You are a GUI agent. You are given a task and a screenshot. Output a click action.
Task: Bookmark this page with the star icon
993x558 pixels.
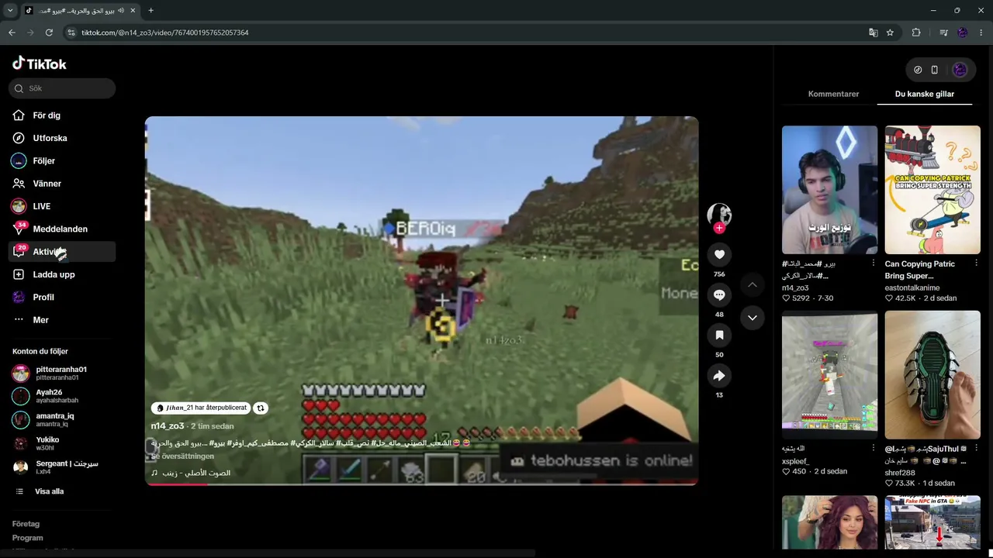point(890,33)
